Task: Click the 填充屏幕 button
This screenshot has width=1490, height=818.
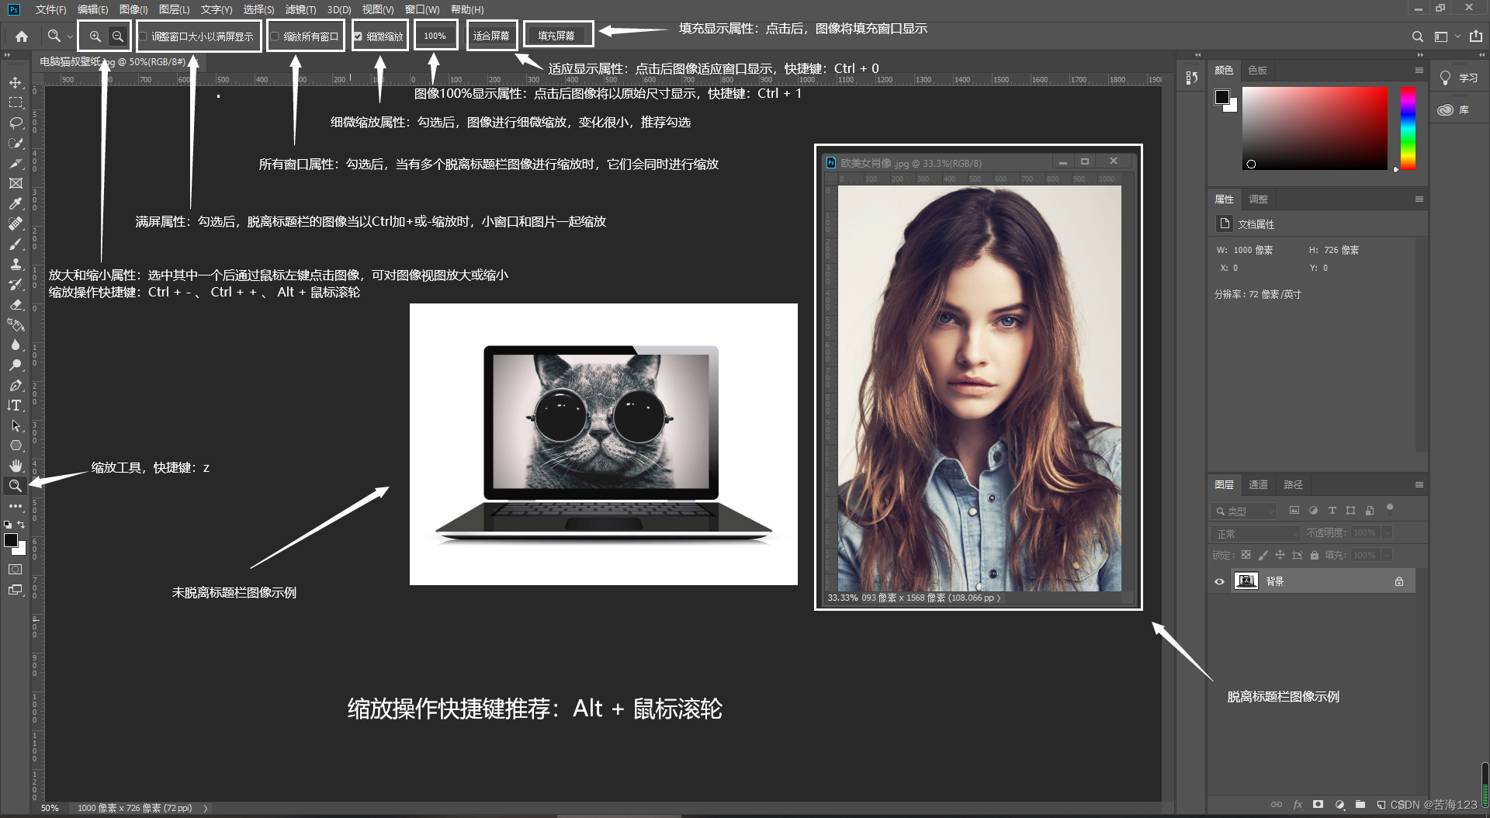Action: click(x=556, y=36)
